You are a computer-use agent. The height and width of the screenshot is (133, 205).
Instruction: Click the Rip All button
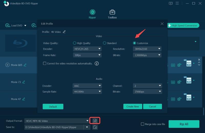[184, 124]
